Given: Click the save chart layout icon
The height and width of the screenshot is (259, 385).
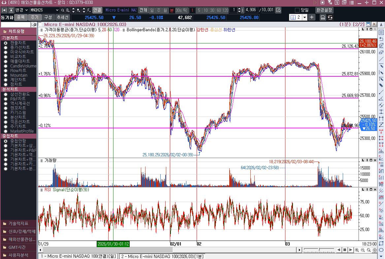Looking at the screenshot, I should (x=323, y=17).
